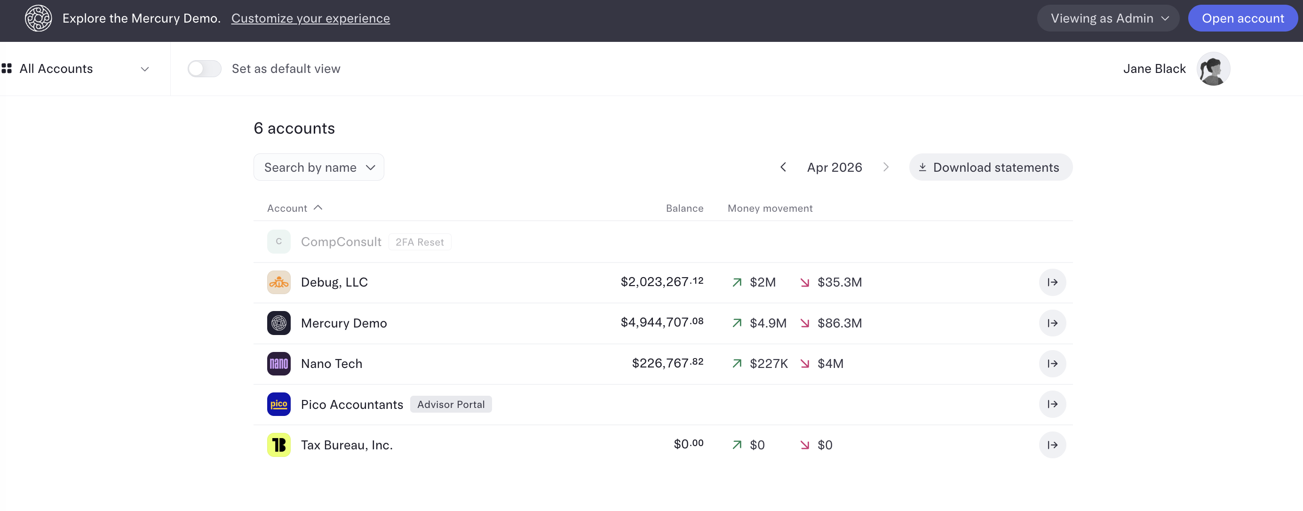Image resolution: width=1303 pixels, height=511 pixels.
Task: Click the Tax Bureau, Inc. enter arrow
Action: click(x=1052, y=445)
